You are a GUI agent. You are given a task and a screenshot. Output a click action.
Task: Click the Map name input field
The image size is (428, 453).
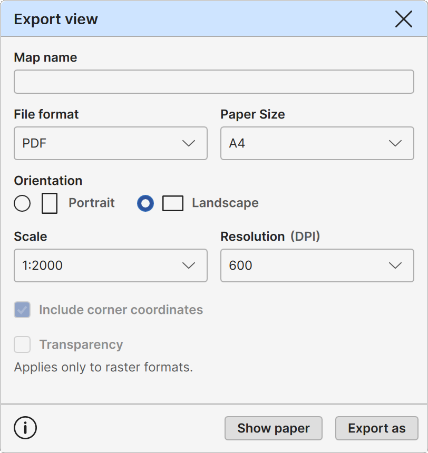214,82
